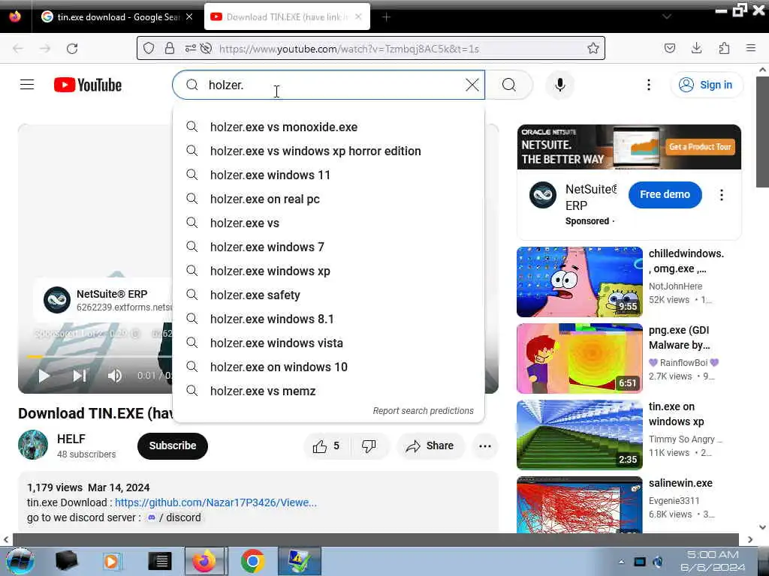Click Report search predictions link
This screenshot has width=769, height=576.
pos(423,411)
